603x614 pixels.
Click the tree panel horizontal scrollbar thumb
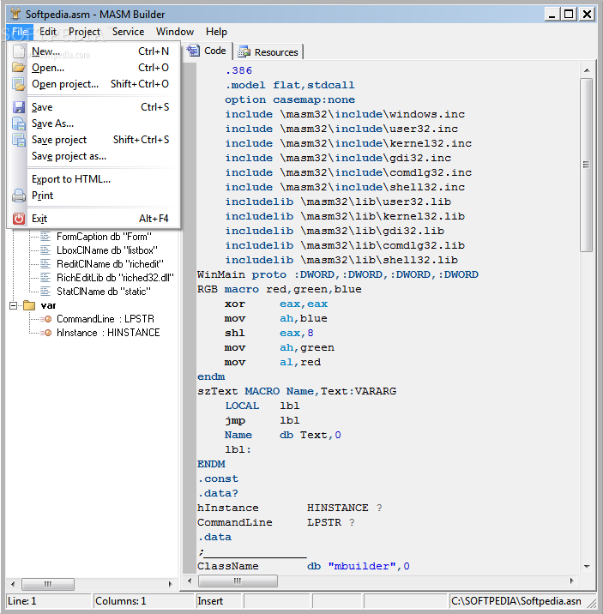48,584
